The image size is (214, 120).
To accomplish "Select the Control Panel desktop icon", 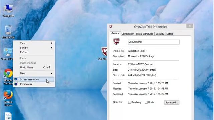I will click(7, 54).
